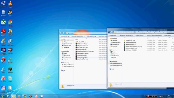Click the Yandex taskbar icon
This screenshot has height=98, width=174.
tap(36, 96)
